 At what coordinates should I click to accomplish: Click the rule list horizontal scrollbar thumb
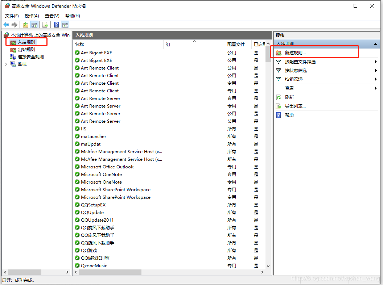click(x=110, y=272)
